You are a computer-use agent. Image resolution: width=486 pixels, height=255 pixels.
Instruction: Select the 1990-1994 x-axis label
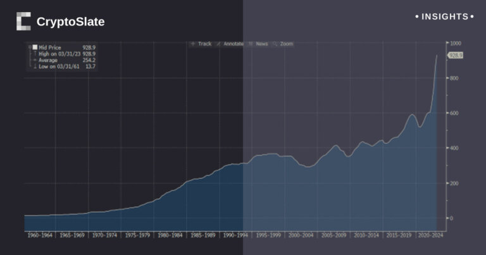point(235,234)
